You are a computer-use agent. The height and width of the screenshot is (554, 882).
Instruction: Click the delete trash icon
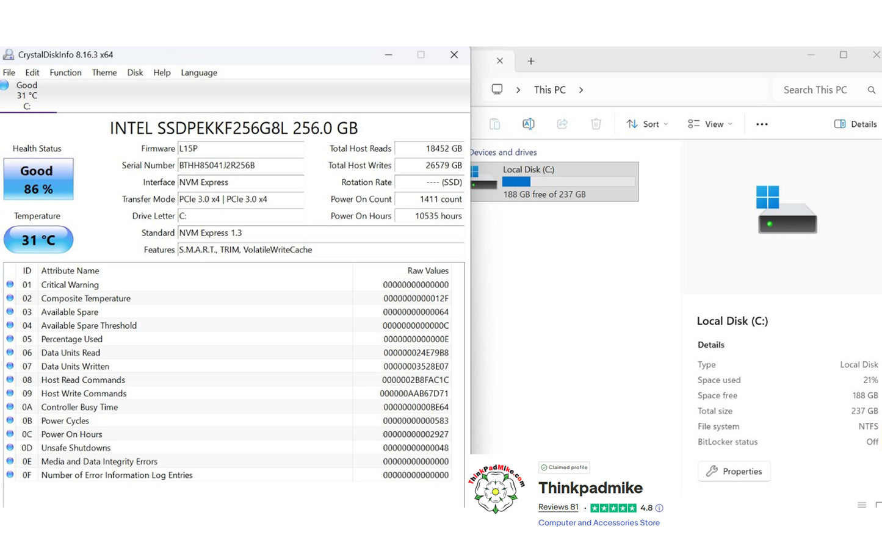(x=596, y=124)
